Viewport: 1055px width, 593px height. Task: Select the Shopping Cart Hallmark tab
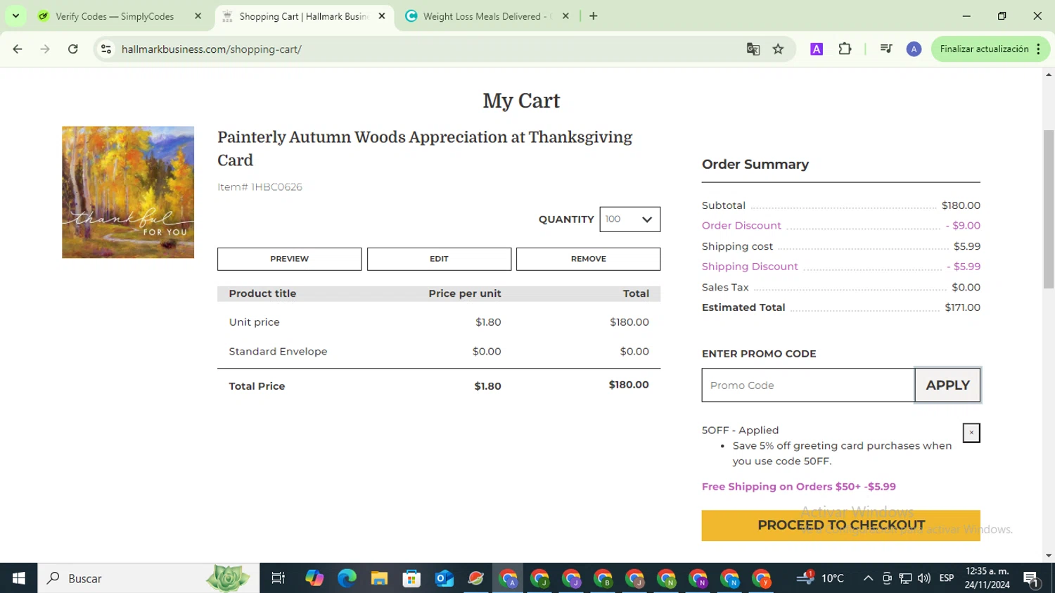pos(304,16)
